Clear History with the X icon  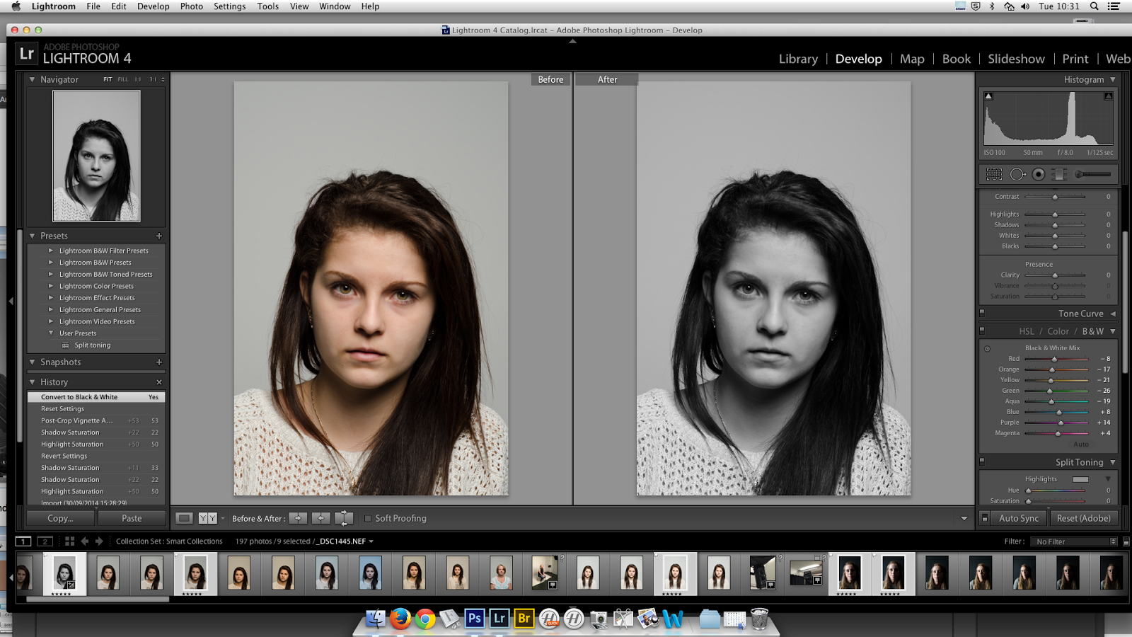(x=159, y=382)
